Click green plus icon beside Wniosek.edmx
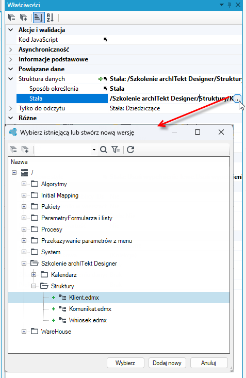 coord(54,320)
